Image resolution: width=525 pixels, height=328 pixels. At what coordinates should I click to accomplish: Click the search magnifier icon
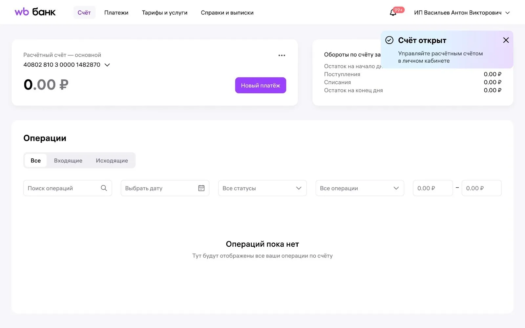pos(104,188)
